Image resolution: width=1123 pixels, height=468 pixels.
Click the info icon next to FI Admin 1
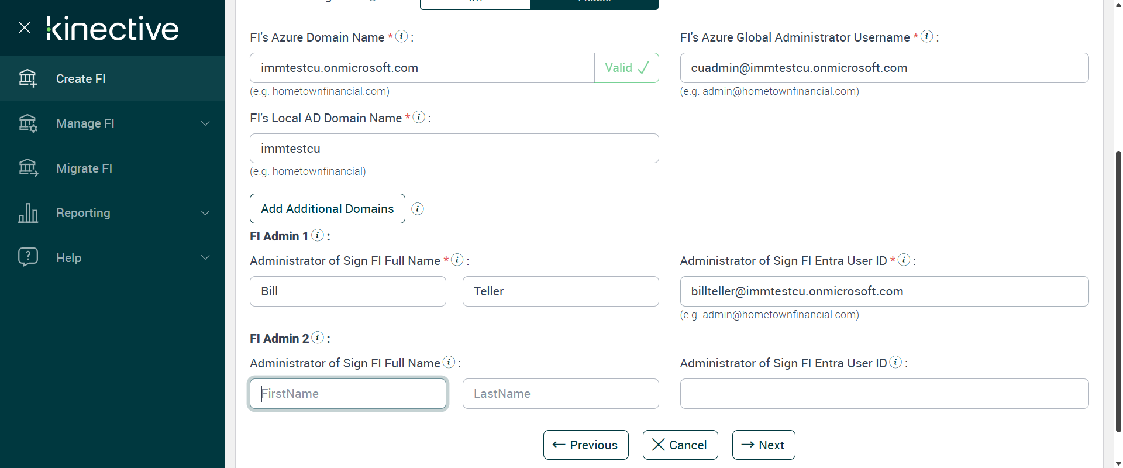coord(318,235)
